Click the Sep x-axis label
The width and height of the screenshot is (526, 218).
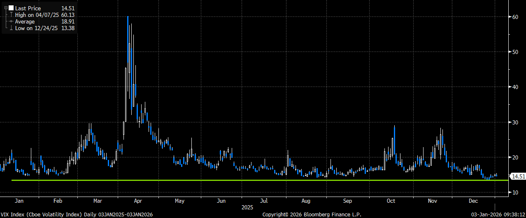pos(348,201)
